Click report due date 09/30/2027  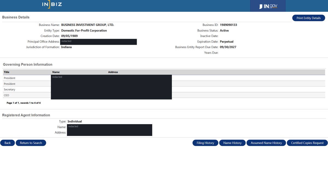point(228,47)
